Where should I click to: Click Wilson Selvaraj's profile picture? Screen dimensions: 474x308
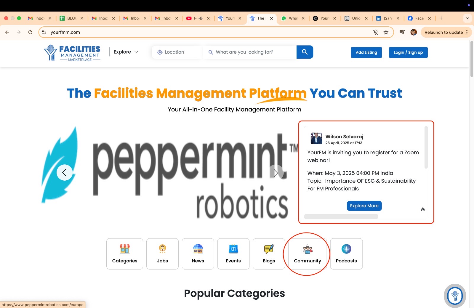[x=316, y=138]
